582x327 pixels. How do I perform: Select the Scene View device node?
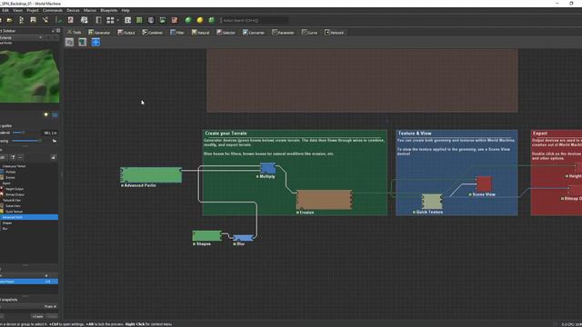pos(484,183)
